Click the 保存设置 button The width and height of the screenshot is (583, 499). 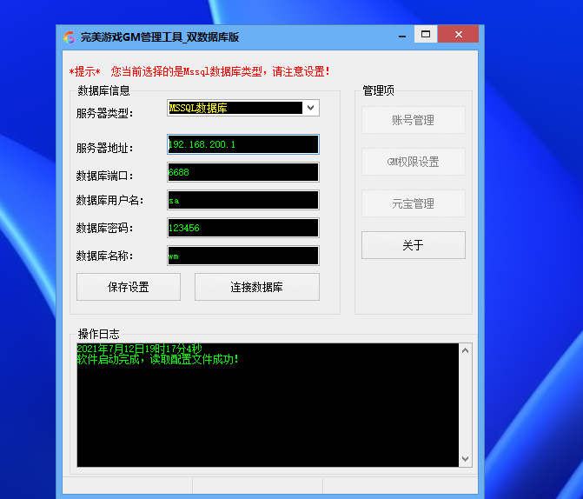[x=129, y=287]
